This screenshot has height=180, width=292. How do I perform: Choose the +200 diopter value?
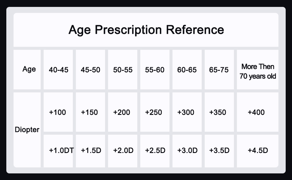[x=122, y=112]
